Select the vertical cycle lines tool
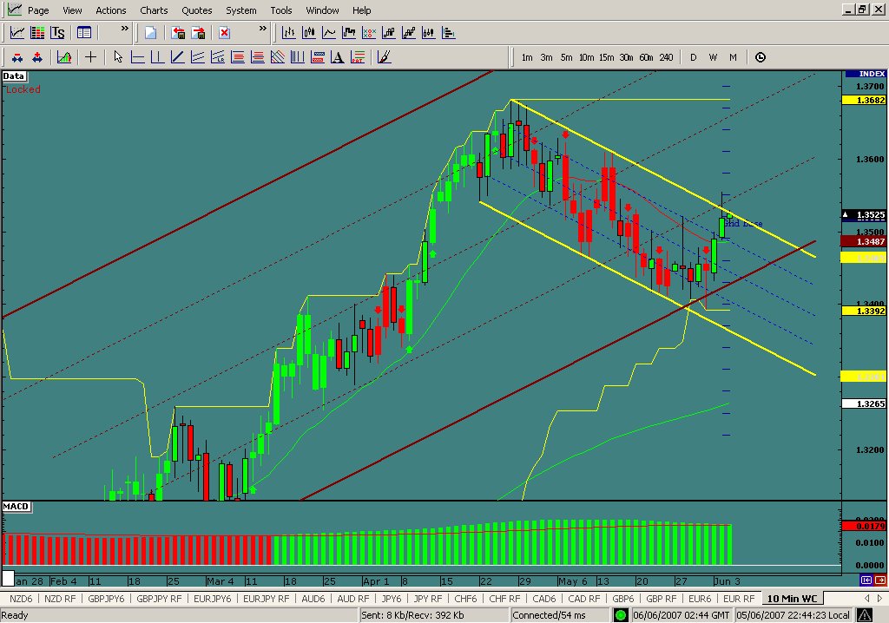889x623 pixels. click(298, 57)
